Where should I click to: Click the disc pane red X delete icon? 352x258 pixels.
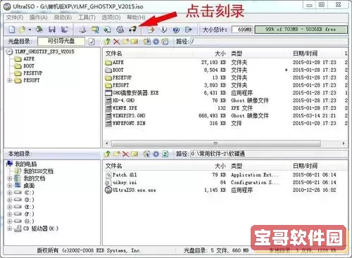tap(116, 41)
